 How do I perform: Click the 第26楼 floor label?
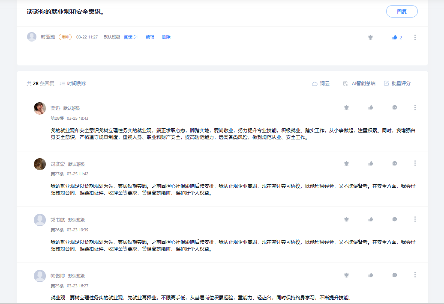57,230
